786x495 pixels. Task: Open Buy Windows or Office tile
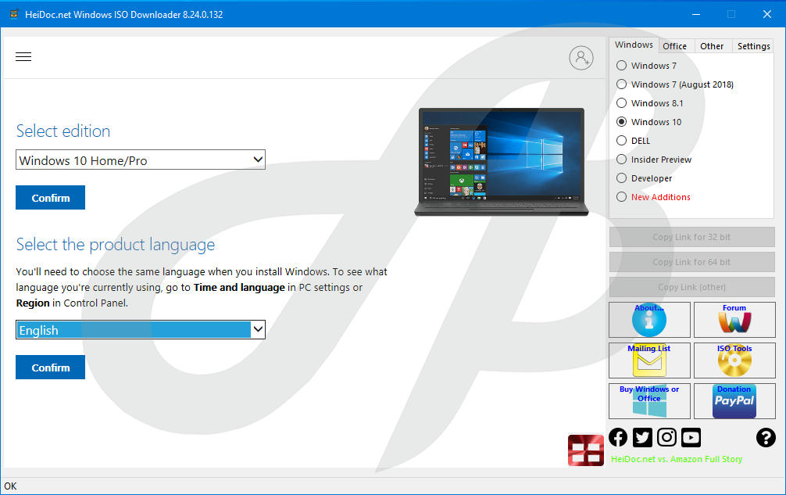pyautogui.click(x=649, y=400)
